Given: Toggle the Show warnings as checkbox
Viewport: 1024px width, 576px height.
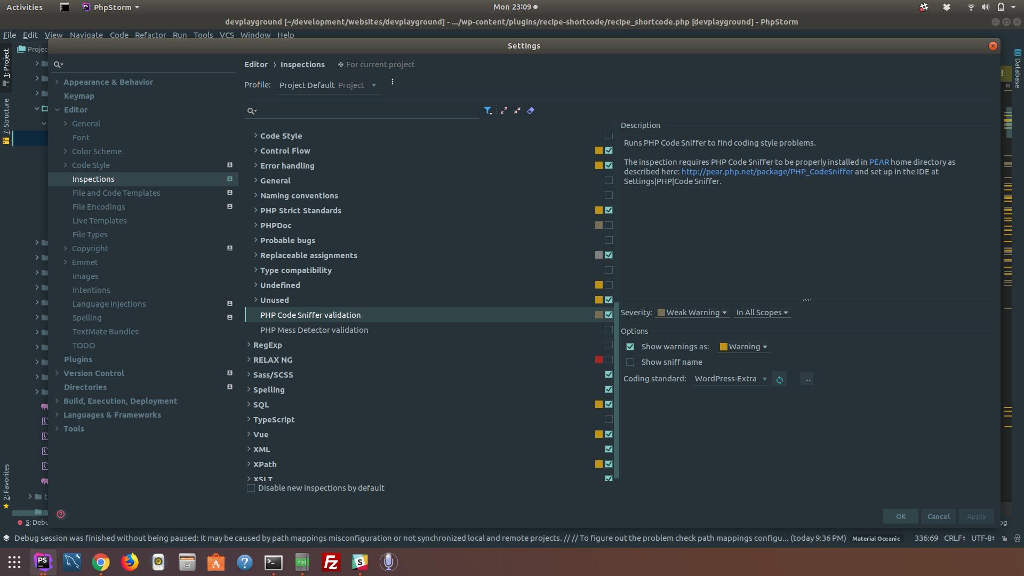Looking at the screenshot, I should pos(630,347).
